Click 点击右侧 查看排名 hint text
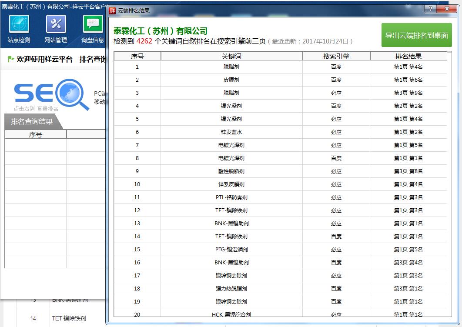 click(36, 109)
